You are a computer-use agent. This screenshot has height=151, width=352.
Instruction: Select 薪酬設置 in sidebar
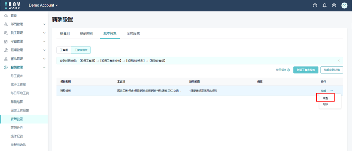[x=24, y=119]
